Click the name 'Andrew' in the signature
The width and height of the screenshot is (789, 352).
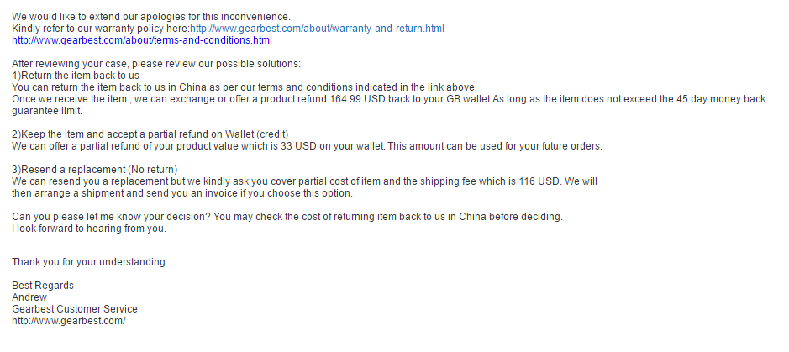[29, 297]
